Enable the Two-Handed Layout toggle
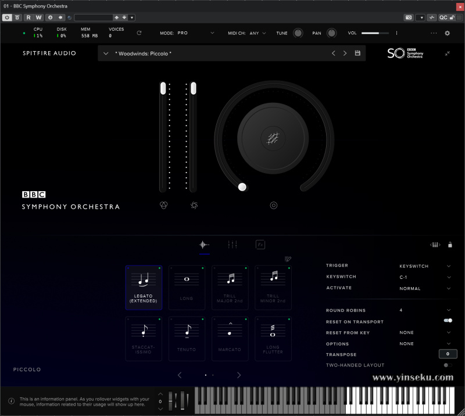 coord(448,365)
